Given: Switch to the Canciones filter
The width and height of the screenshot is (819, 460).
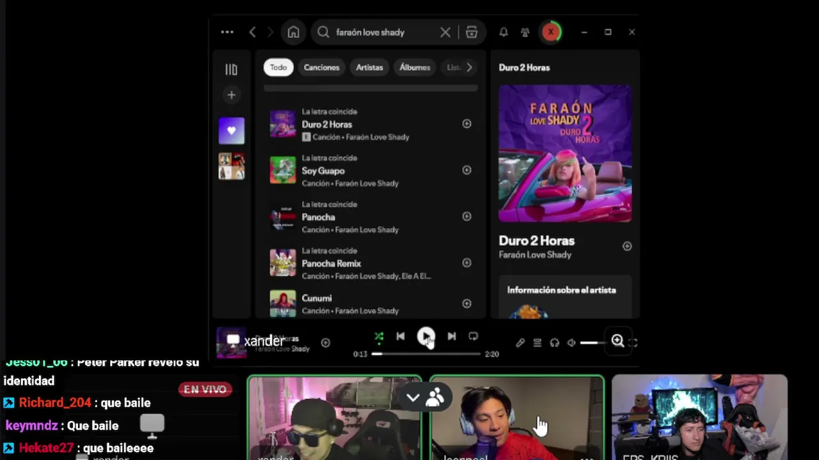Looking at the screenshot, I should [x=321, y=67].
